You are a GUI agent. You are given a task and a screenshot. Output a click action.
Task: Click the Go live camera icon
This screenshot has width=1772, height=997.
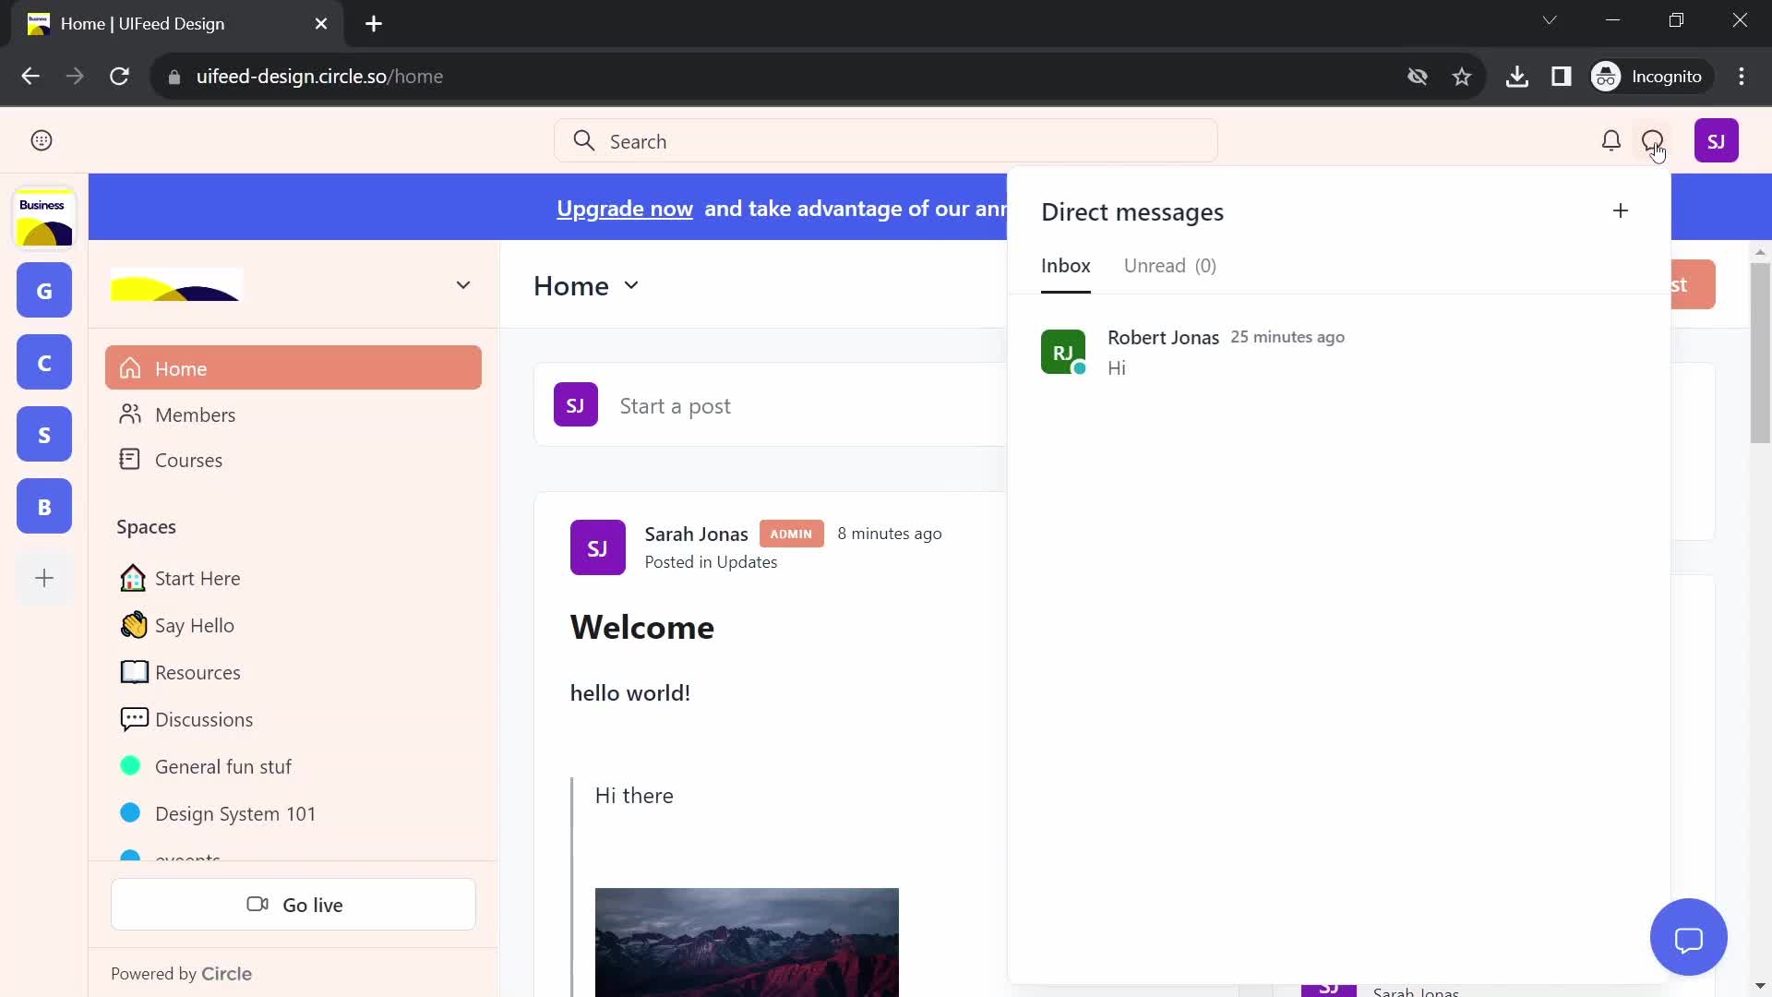click(257, 903)
